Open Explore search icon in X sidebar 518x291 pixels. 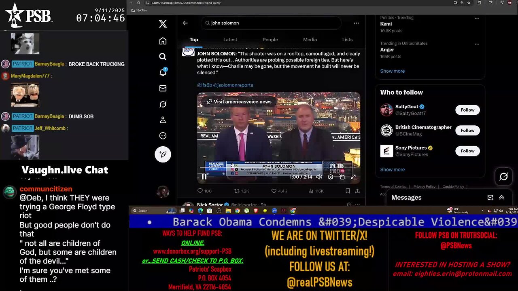[163, 57]
